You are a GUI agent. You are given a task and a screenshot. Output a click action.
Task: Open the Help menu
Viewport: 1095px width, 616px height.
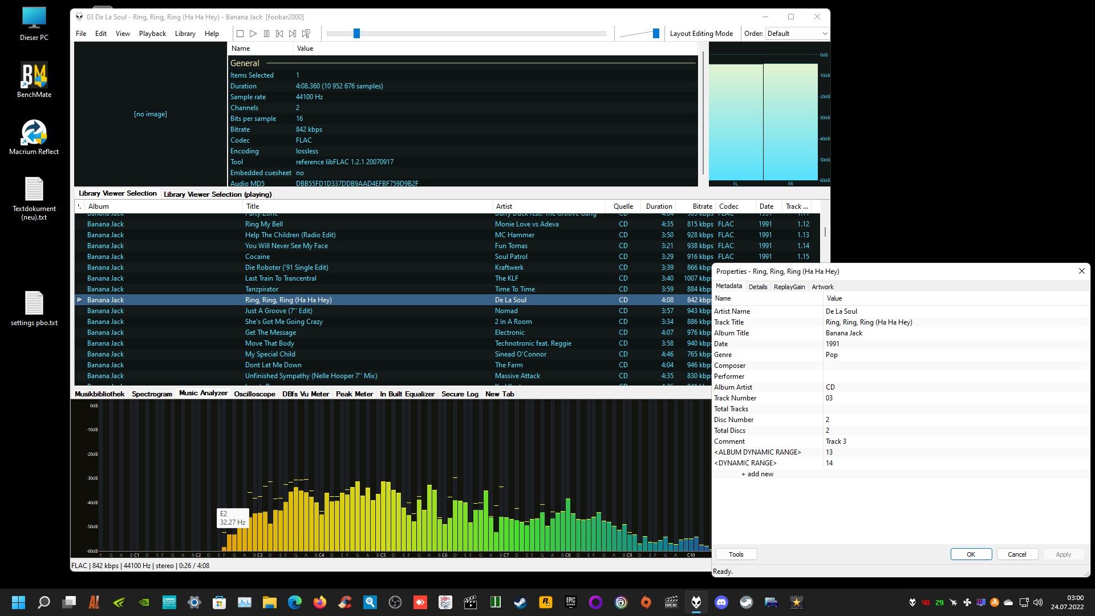[x=212, y=34]
